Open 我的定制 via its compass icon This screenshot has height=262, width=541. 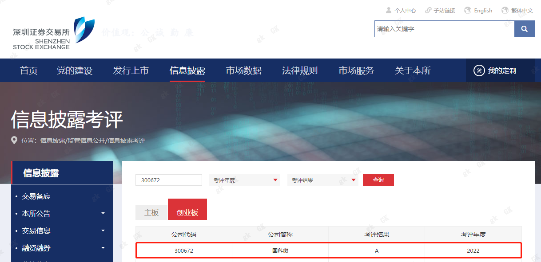[x=479, y=70]
